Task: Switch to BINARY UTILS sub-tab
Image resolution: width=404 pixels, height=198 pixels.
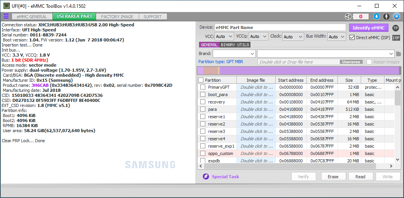Action: [x=235, y=45]
